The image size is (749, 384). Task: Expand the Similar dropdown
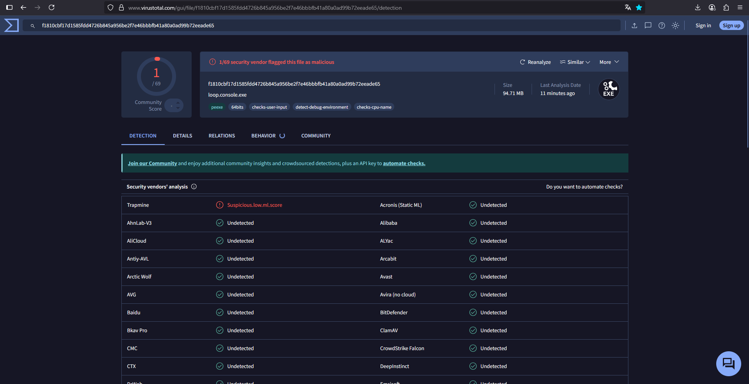pos(575,62)
